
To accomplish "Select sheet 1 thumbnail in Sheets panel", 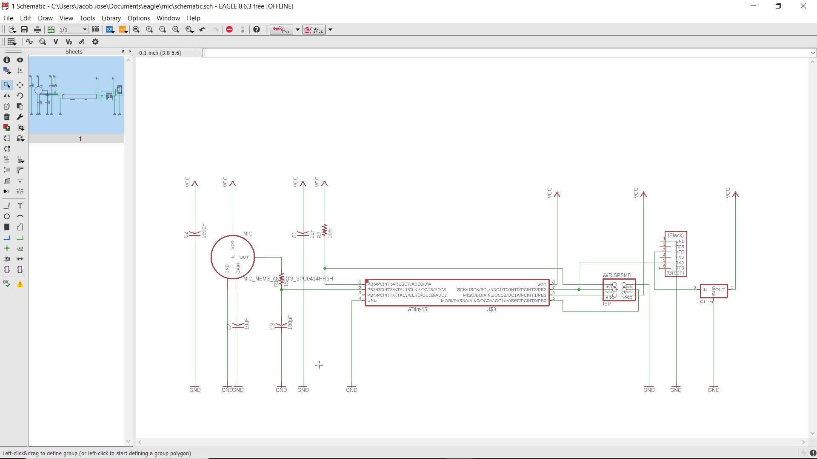I will pyautogui.click(x=76, y=95).
